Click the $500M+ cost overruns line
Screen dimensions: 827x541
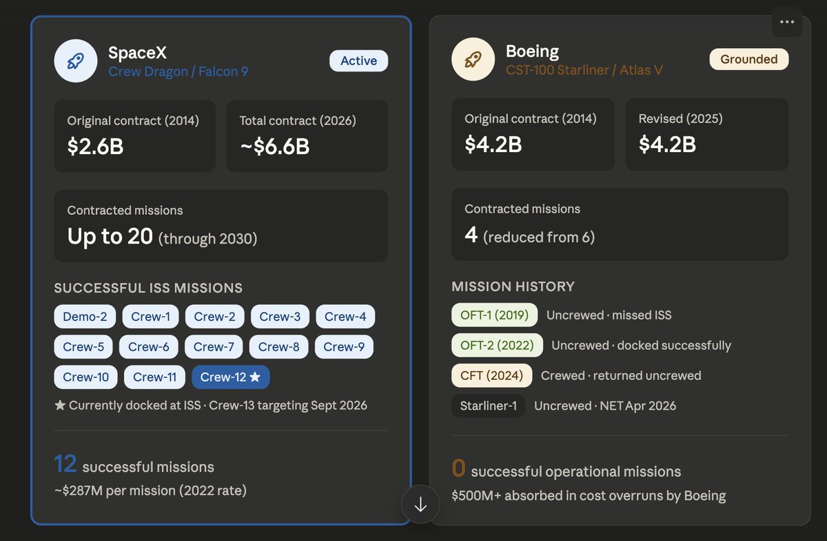pos(589,496)
